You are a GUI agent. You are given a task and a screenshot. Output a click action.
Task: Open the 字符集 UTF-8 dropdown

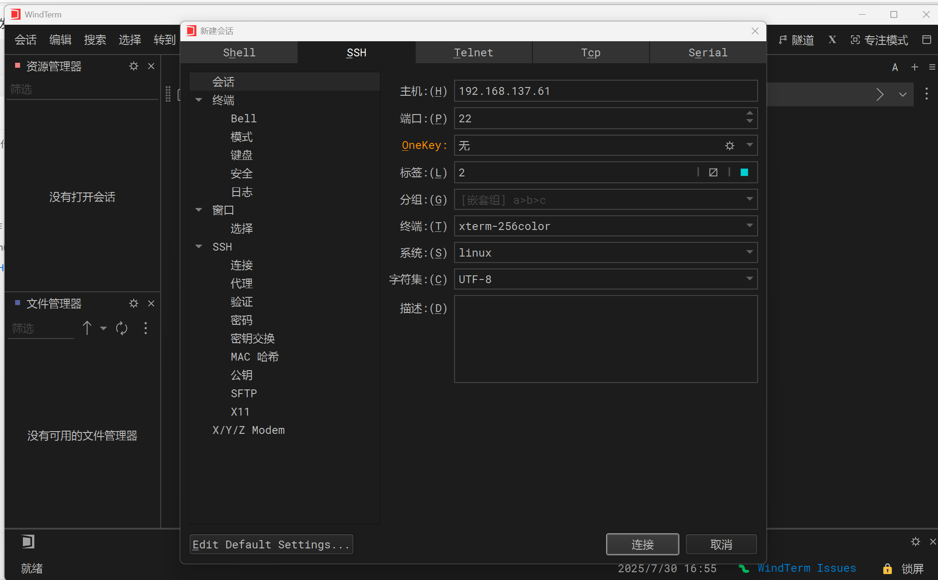pyautogui.click(x=749, y=279)
